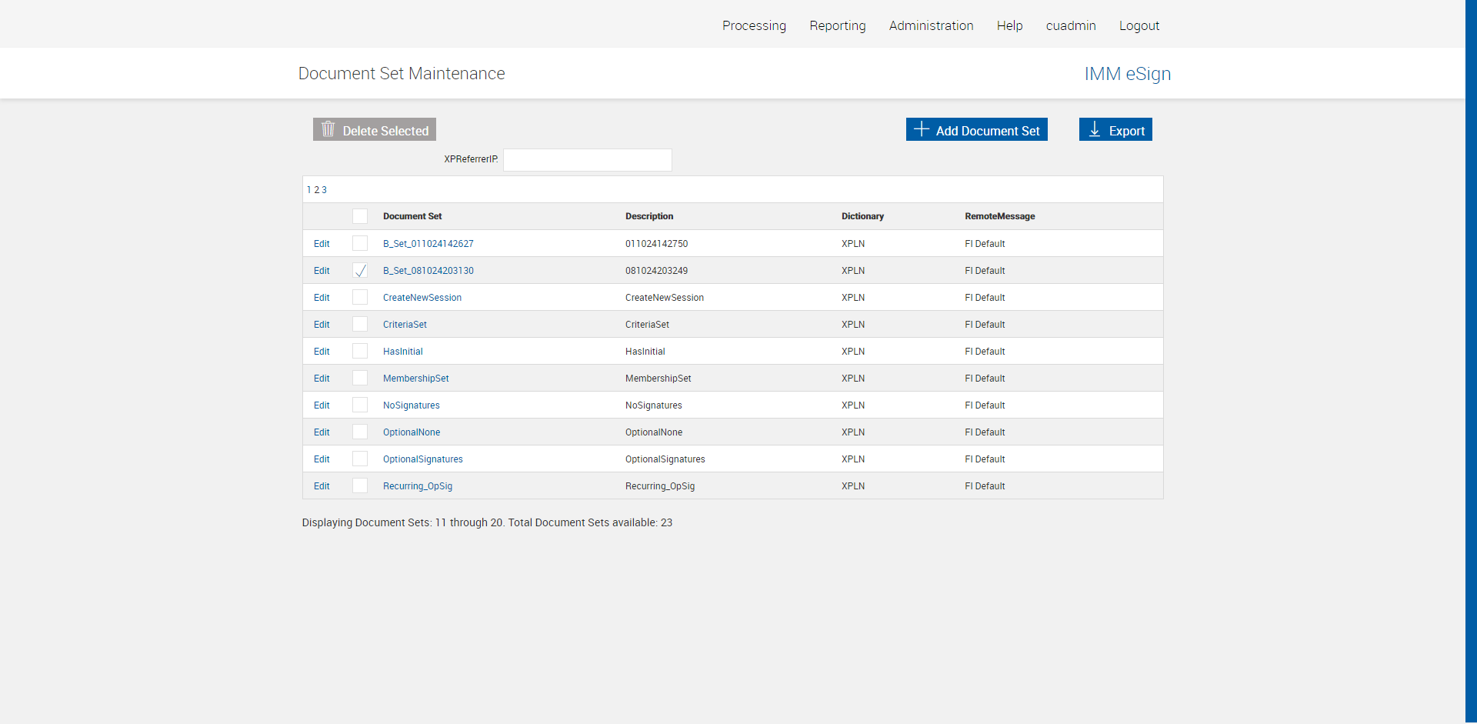Open the OptionalSignatures document set link
The image size is (1477, 724).
click(x=423, y=459)
